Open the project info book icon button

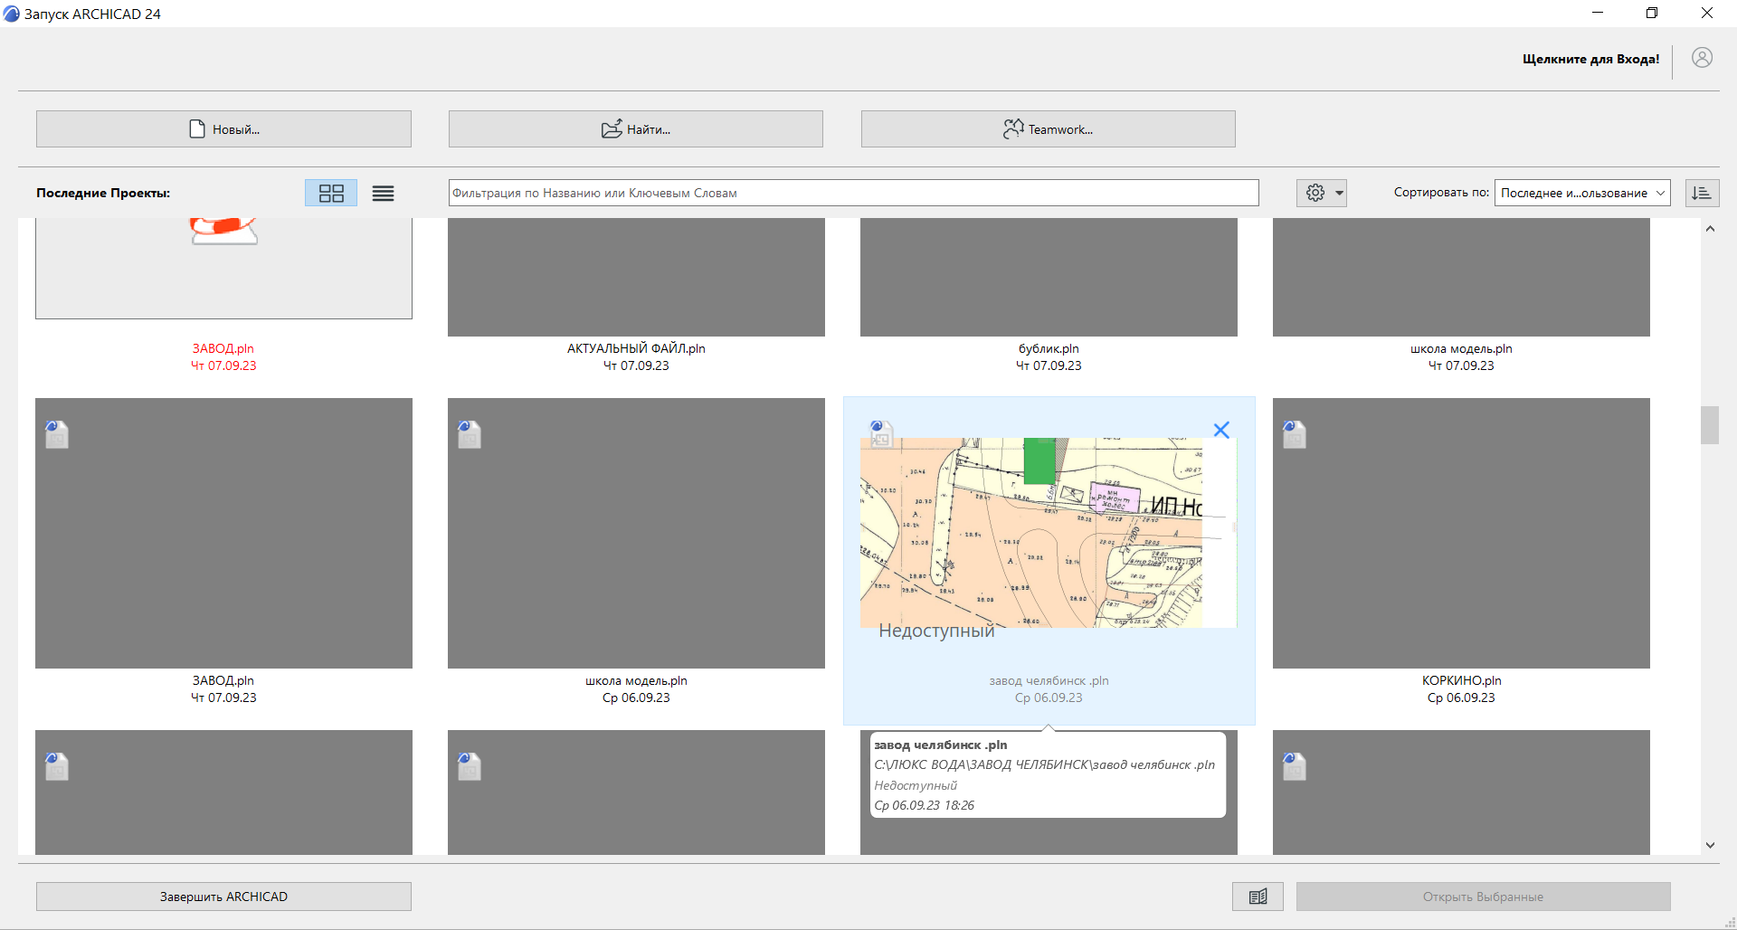[x=1258, y=897]
